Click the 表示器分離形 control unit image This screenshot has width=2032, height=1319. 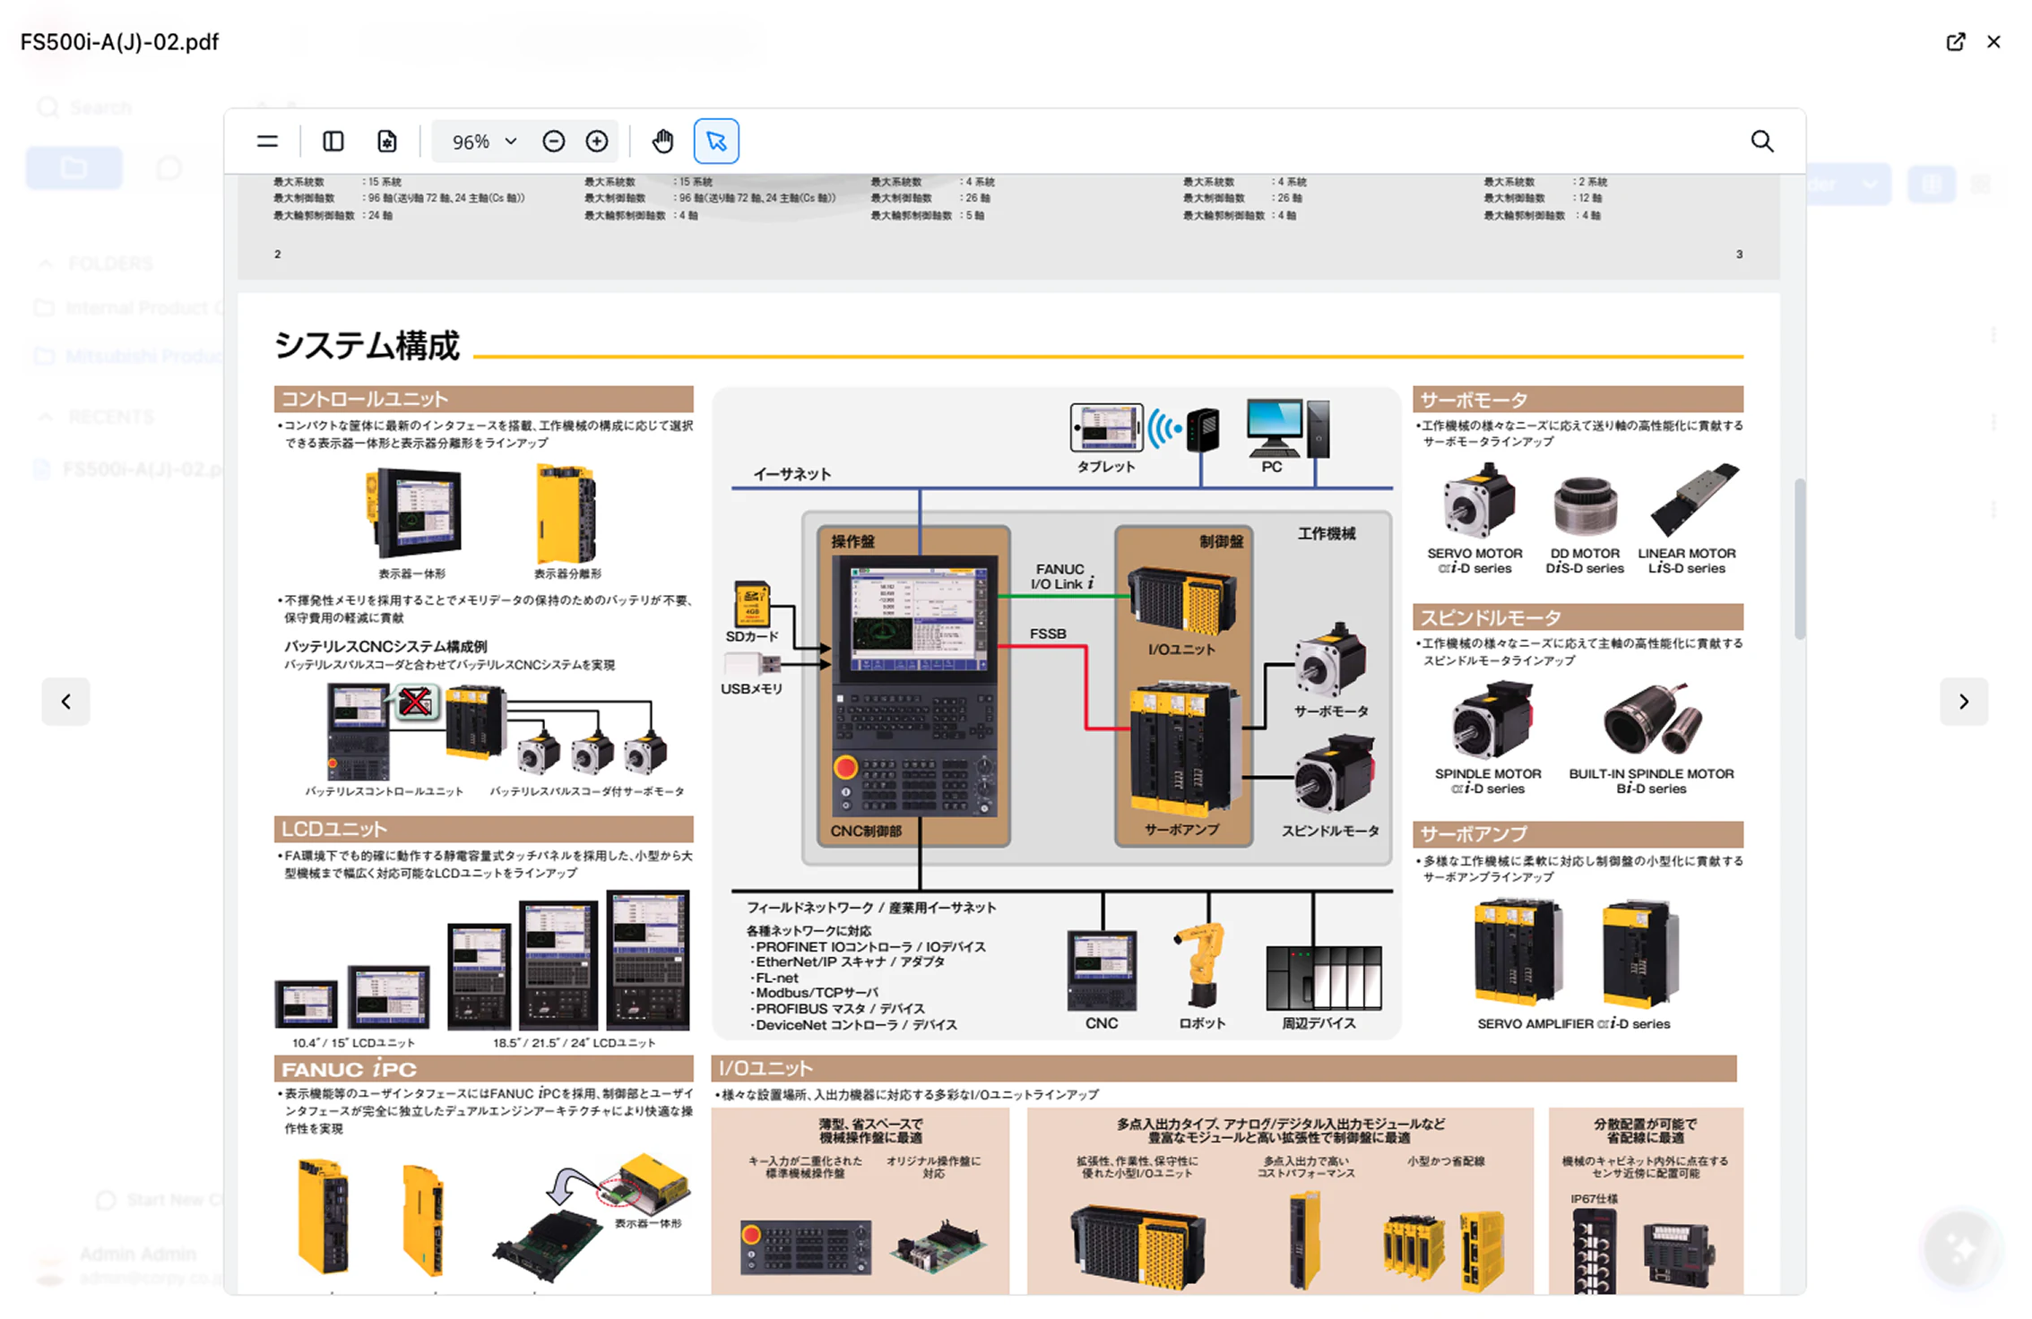click(566, 513)
